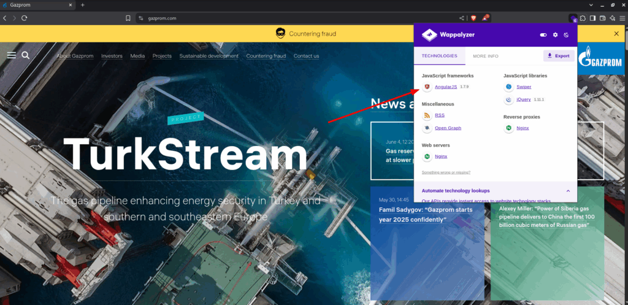Click the Brave Shields lion icon
This screenshot has height=305, width=628.
[x=473, y=18]
